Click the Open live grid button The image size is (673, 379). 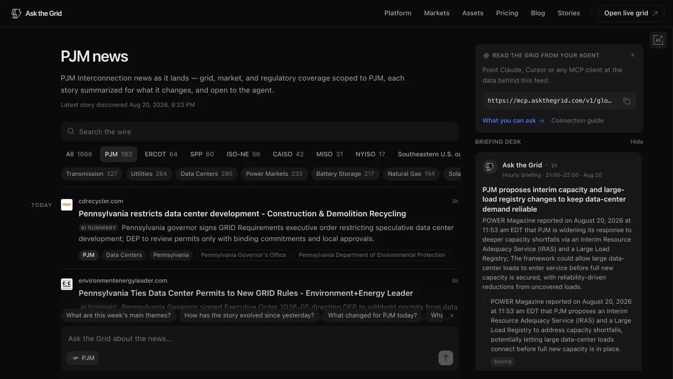[x=631, y=13]
